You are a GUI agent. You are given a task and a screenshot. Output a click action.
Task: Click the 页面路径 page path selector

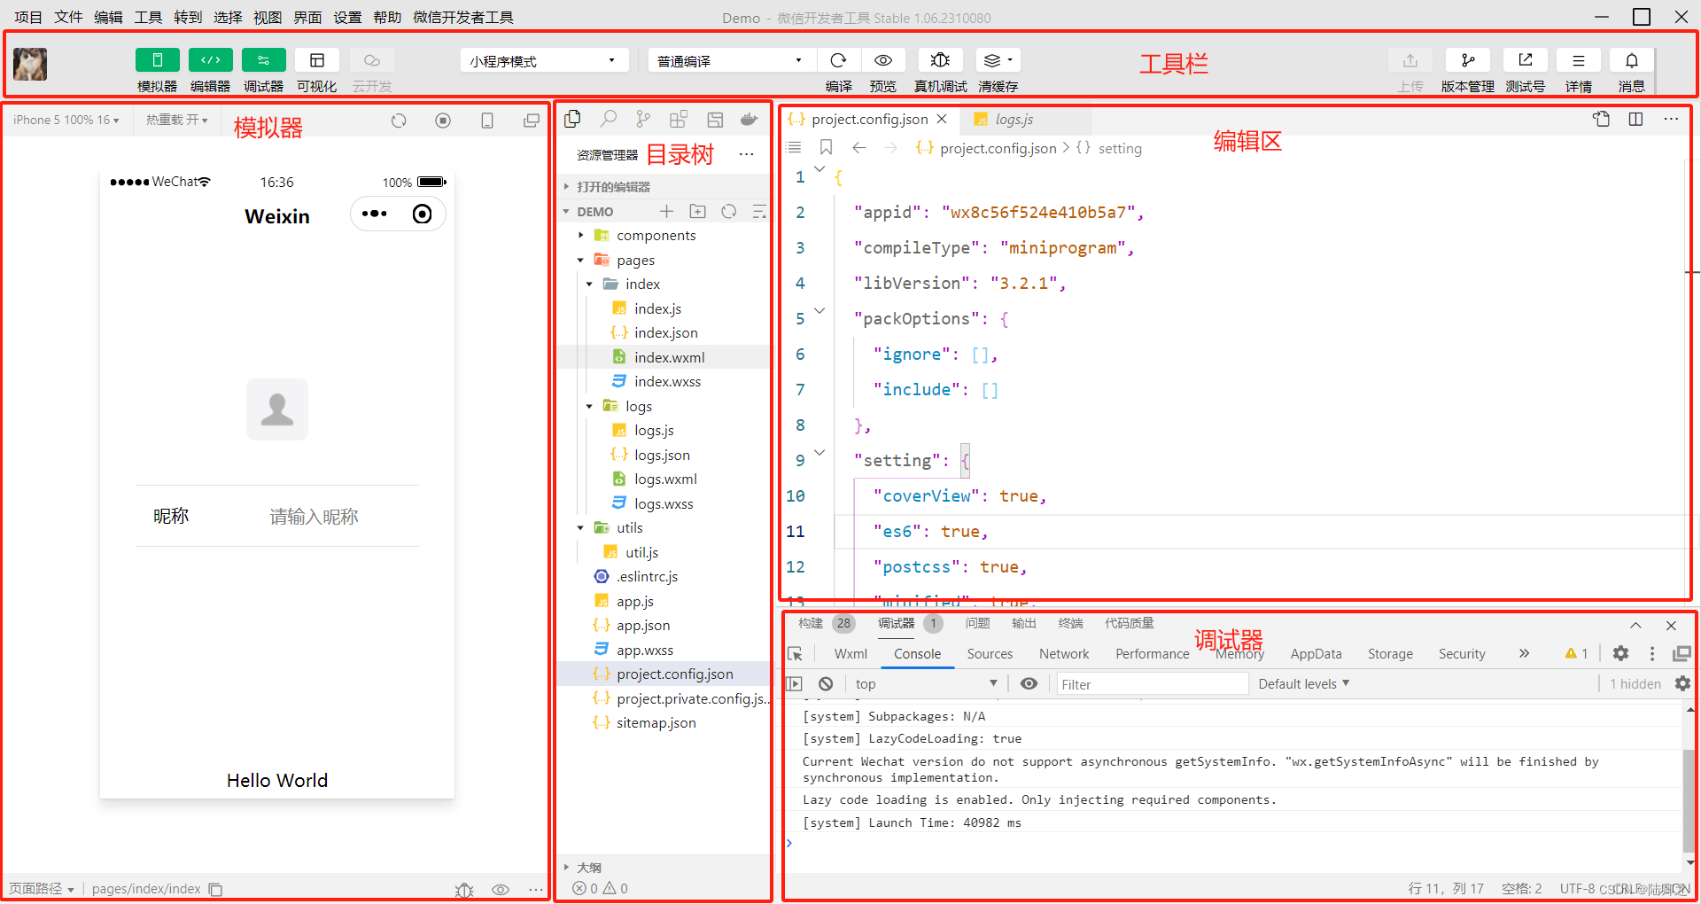click(x=41, y=888)
